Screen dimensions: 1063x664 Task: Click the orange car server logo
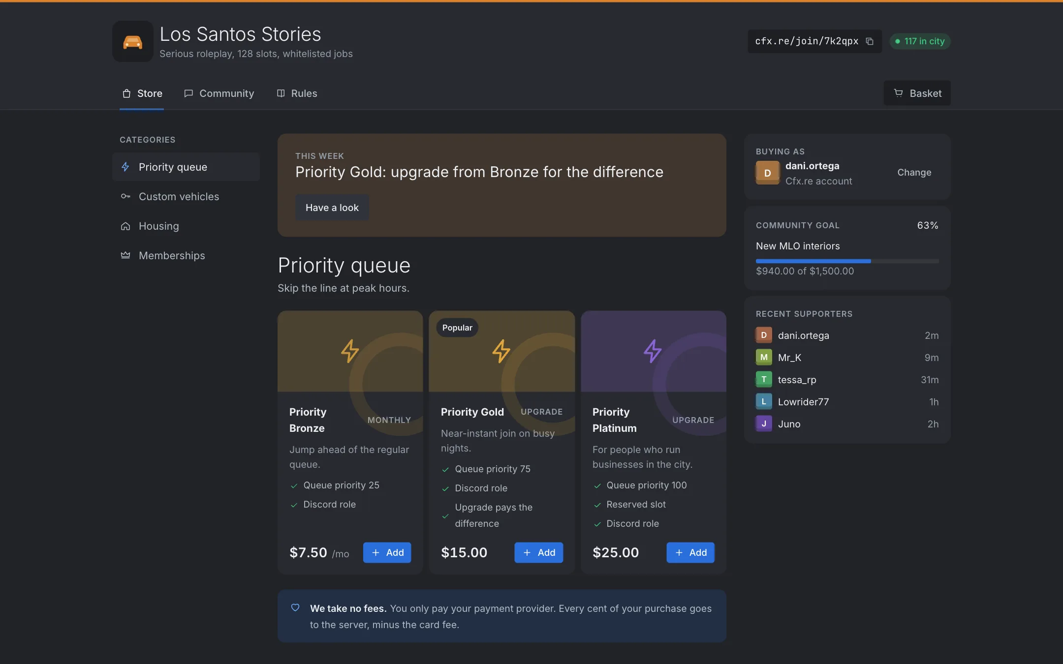[133, 41]
